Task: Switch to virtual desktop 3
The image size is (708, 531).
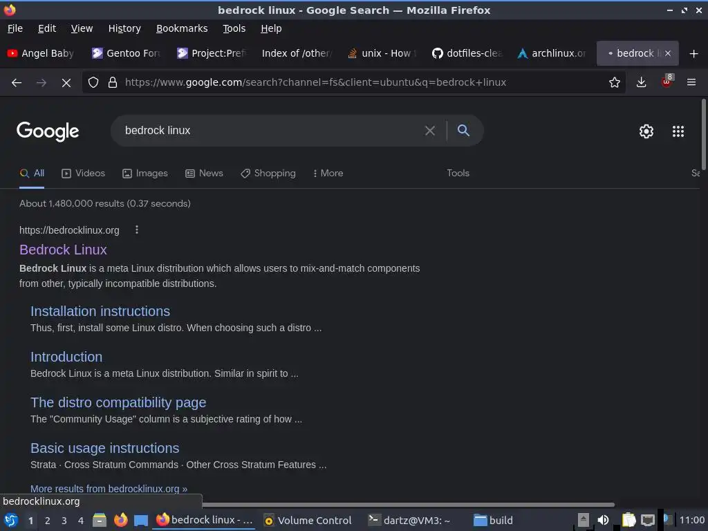Action: click(64, 521)
